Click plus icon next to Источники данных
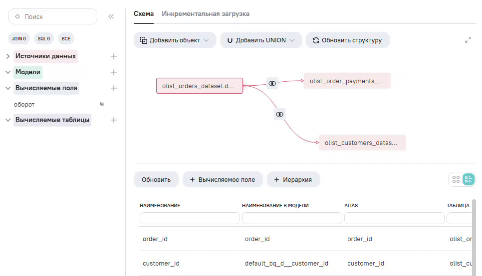 pyautogui.click(x=114, y=56)
